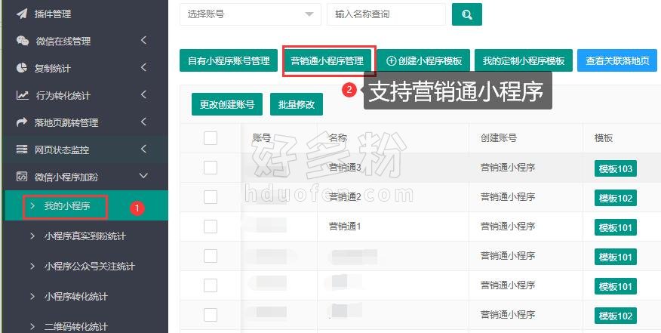This screenshot has width=661, height=333.
Task: Click the 我的定制小程序模板 button
Action: [524, 60]
